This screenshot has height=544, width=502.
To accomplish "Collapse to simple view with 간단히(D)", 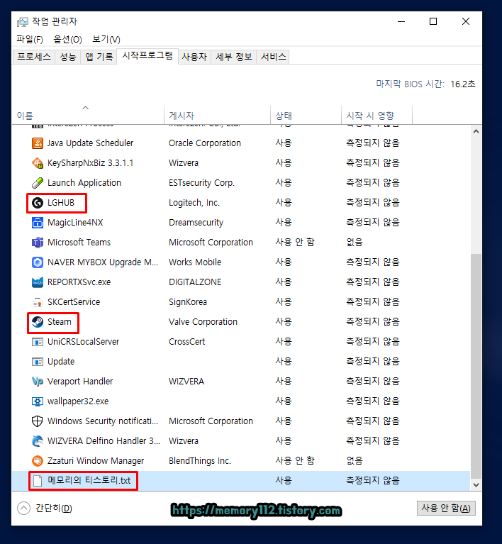I will (x=45, y=509).
